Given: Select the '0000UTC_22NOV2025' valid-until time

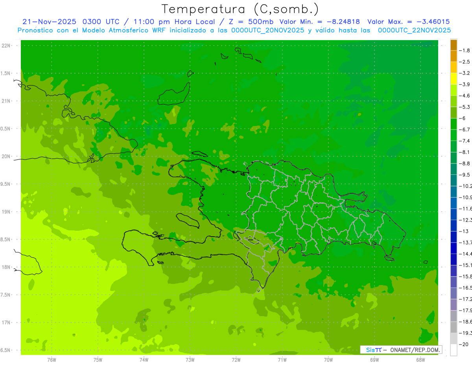Looking at the screenshot, I should click(414, 30).
